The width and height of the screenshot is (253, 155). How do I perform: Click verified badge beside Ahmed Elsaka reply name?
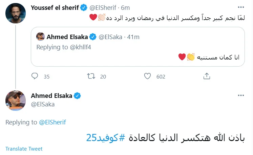(77, 96)
